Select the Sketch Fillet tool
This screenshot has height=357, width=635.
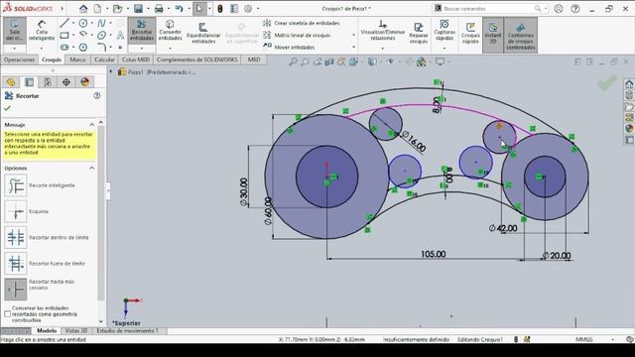[x=101, y=48]
